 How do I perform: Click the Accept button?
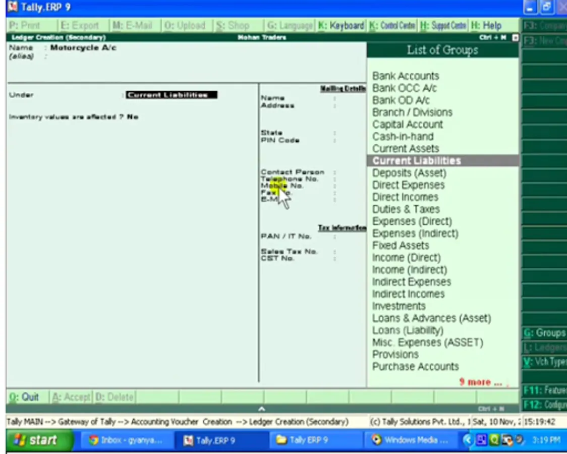click(x=71, y=397)
